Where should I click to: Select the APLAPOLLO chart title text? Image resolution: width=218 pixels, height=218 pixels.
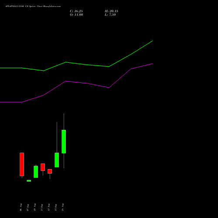pyautogui.click(x=33, y=7)
